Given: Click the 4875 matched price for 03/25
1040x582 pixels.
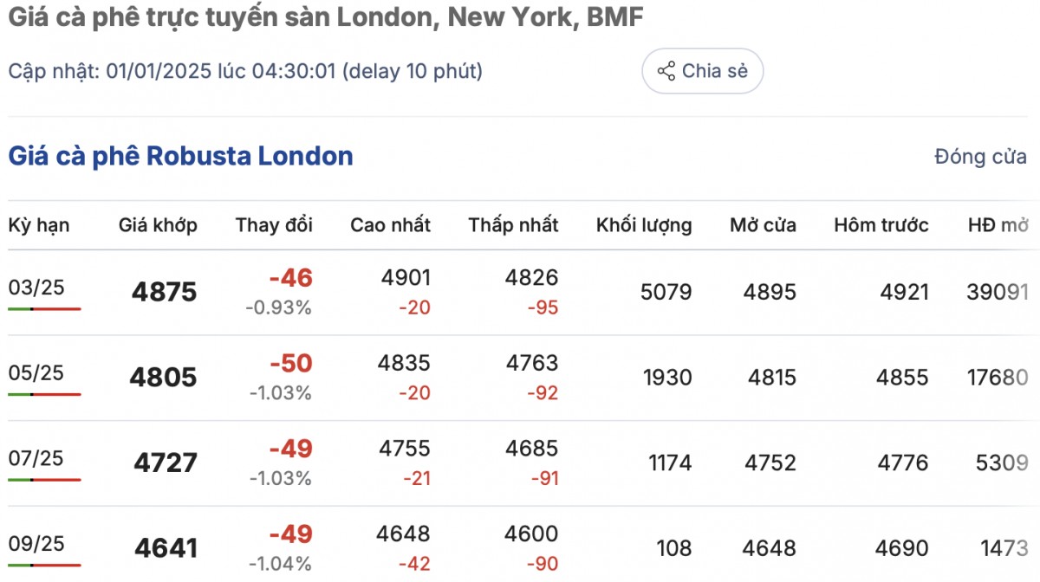Looking at the screenshot, I should coord(164,292).
